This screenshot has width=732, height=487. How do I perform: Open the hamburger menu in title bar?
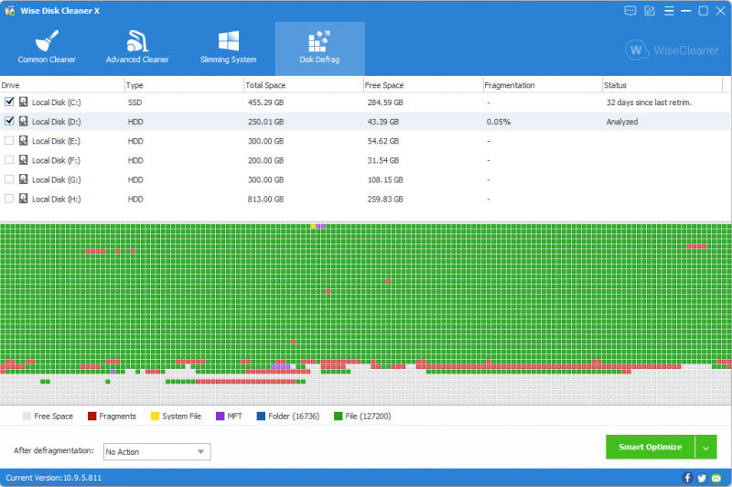(x=669, y=11)
